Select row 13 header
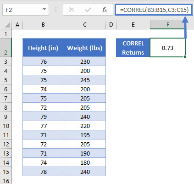The height and width of the screenshot is (184, 194). [6, 153]
